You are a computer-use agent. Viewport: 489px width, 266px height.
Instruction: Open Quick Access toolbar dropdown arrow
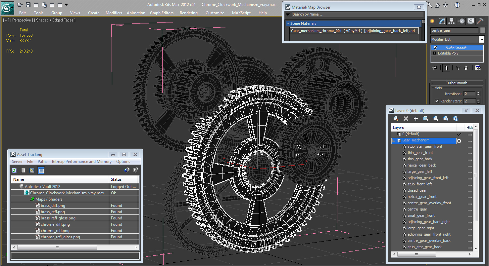pyautogui.click(x=67, y=5)
